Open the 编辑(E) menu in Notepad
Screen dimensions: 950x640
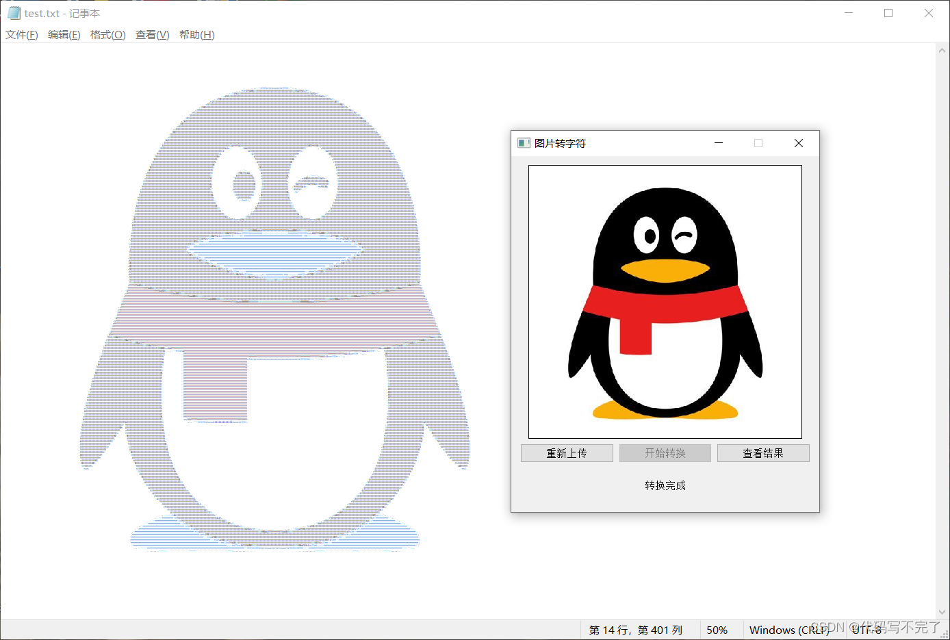pyautogui.click(x=64, y=35)
